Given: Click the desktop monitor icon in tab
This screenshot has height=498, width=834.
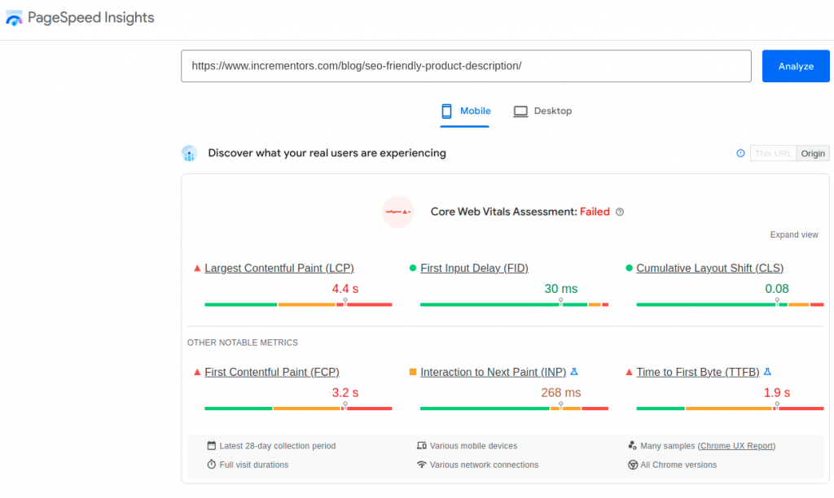Looking at the screenshot, I should (520, 111).
